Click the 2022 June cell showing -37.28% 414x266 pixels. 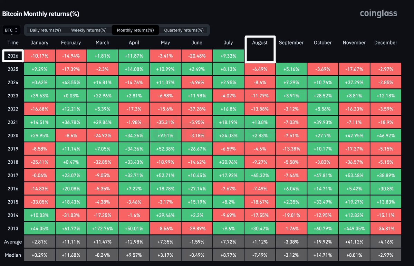click(197, 109)
